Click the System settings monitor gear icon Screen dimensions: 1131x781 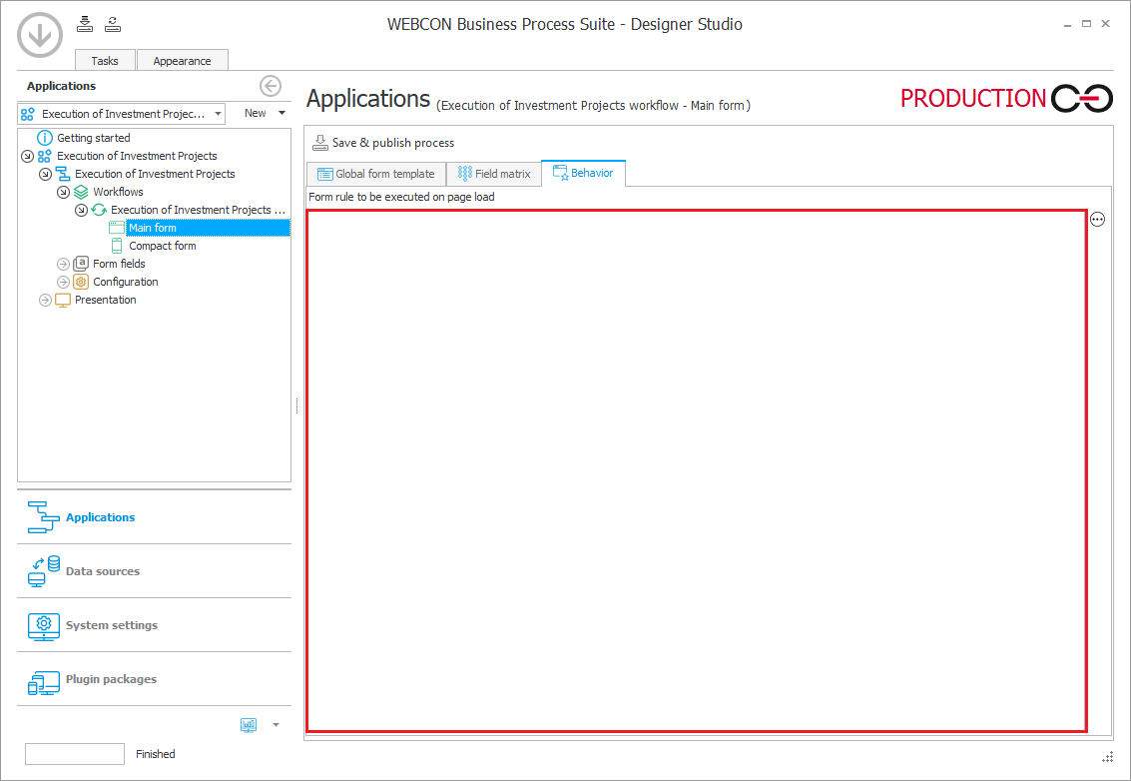click(43, 626)
